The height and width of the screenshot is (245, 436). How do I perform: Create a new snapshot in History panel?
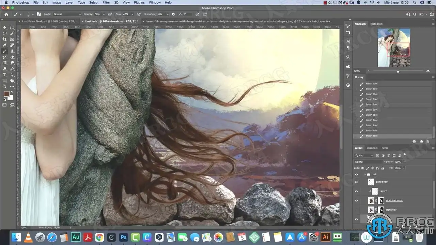point(421,141)
